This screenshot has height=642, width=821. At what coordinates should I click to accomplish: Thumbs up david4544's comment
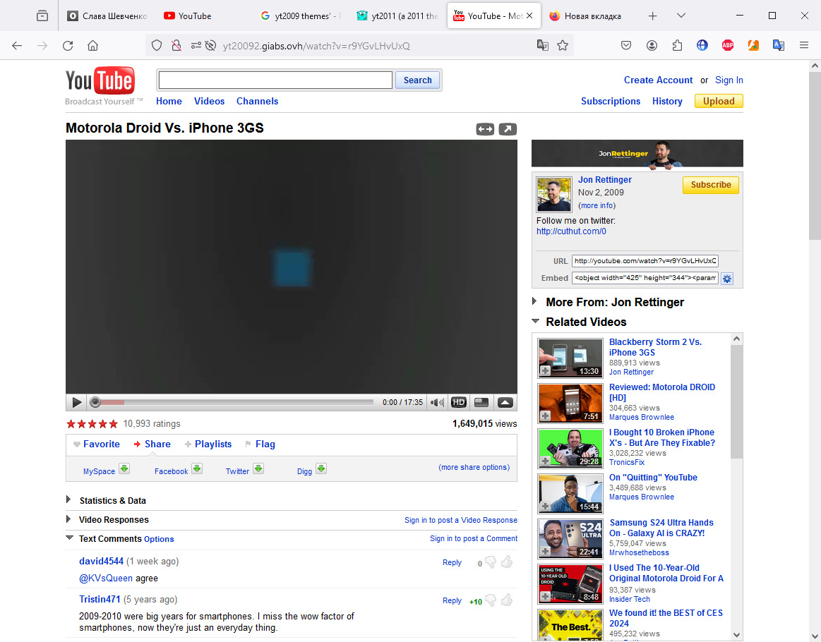pos(506,562)
